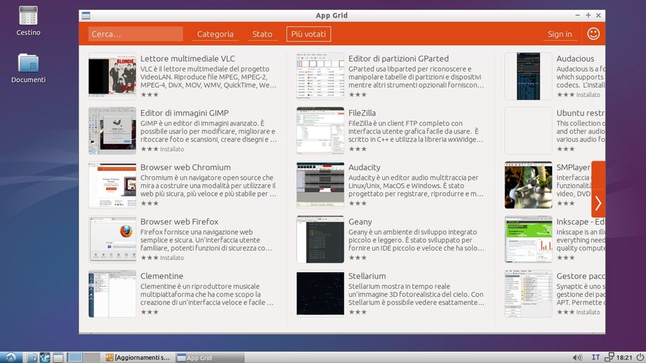Click the Chromium description text
Viewport: 646px width, 363px height.
(x=208, y=185)
